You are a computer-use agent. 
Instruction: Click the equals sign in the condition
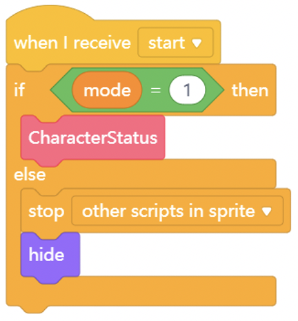coord(156,90)
